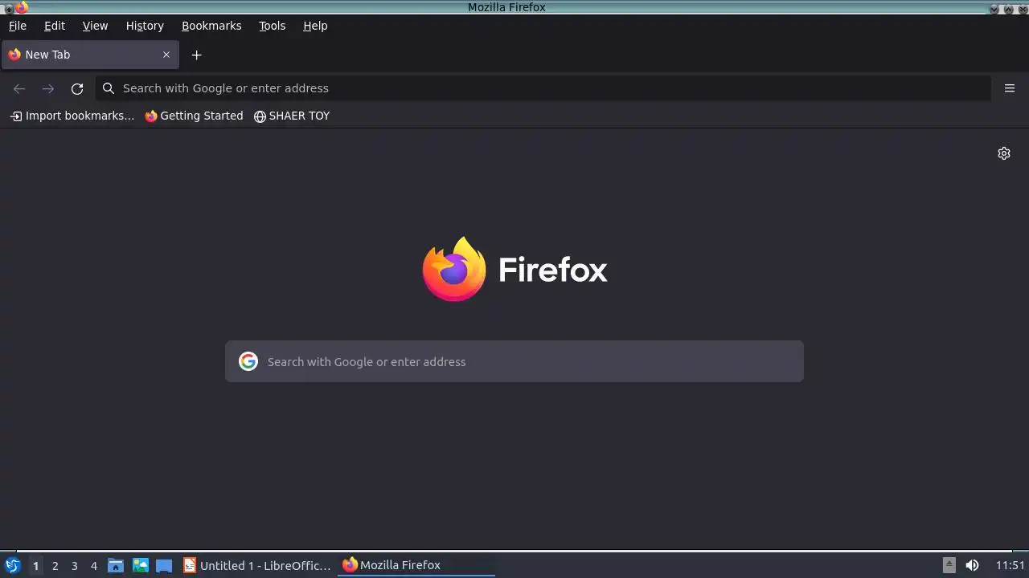1029x578 pixels.
Task: Switch to workspace 1
Action: coord(35,565)
